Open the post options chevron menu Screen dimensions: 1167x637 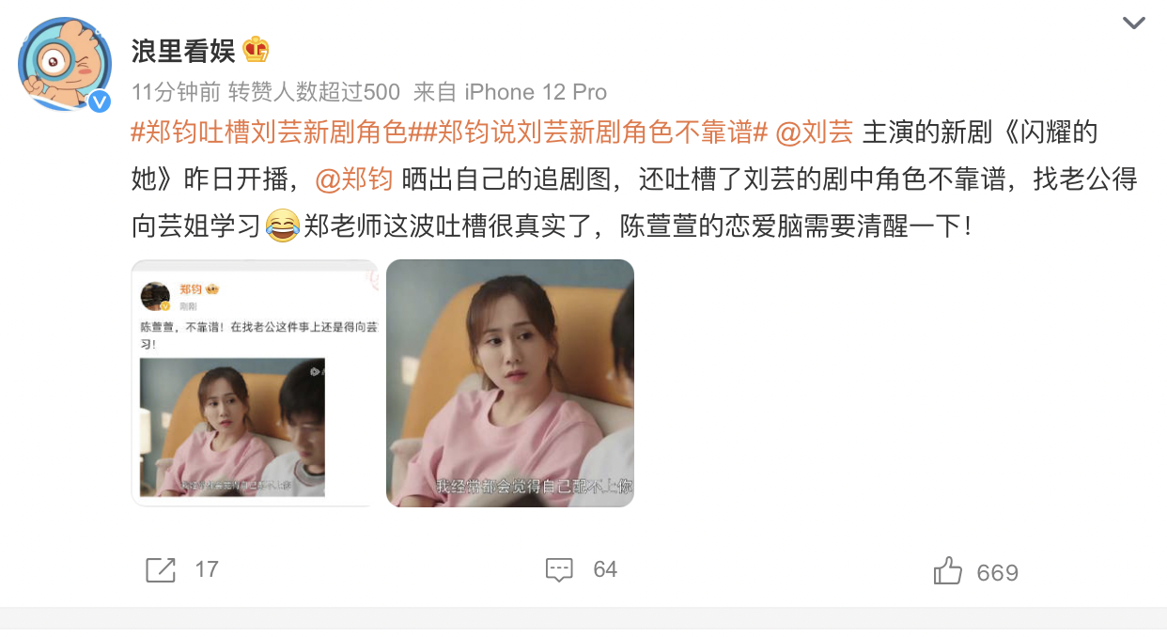1134,23
